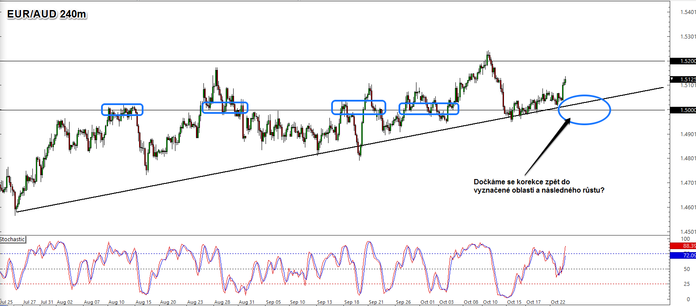This screenshot has width=696, height=306.
Task: Click the Oct 17 date label
Action: pyautogui.click(x=534, y=302)
